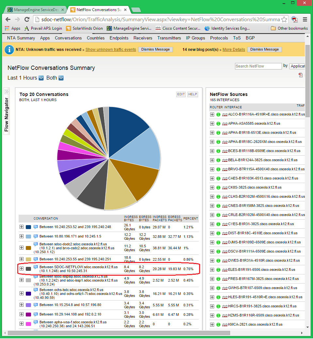Click green status icon for BCES-B1R118B-6509E
313x339 pixels.
point(218,151)
